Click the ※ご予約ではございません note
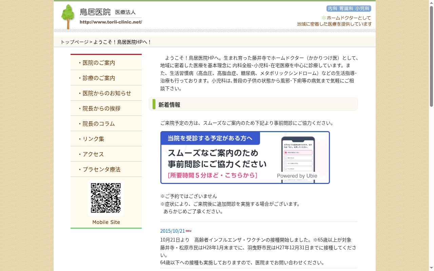 point(189,196)
